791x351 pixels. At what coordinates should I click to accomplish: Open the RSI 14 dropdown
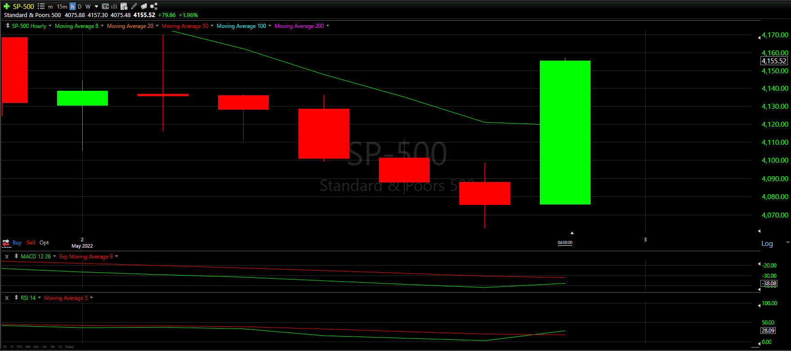pos(40,298)
